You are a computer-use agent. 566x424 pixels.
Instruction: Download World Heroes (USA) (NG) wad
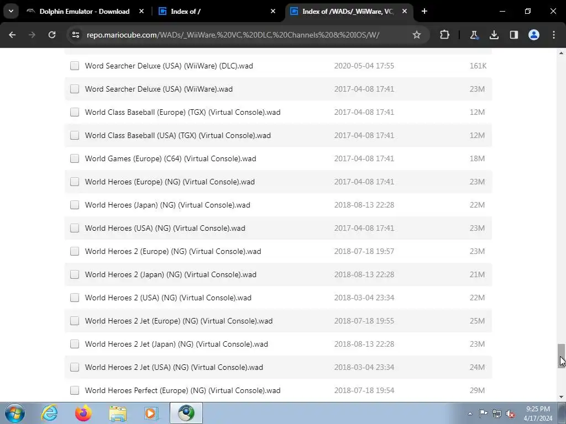[165, 228]
